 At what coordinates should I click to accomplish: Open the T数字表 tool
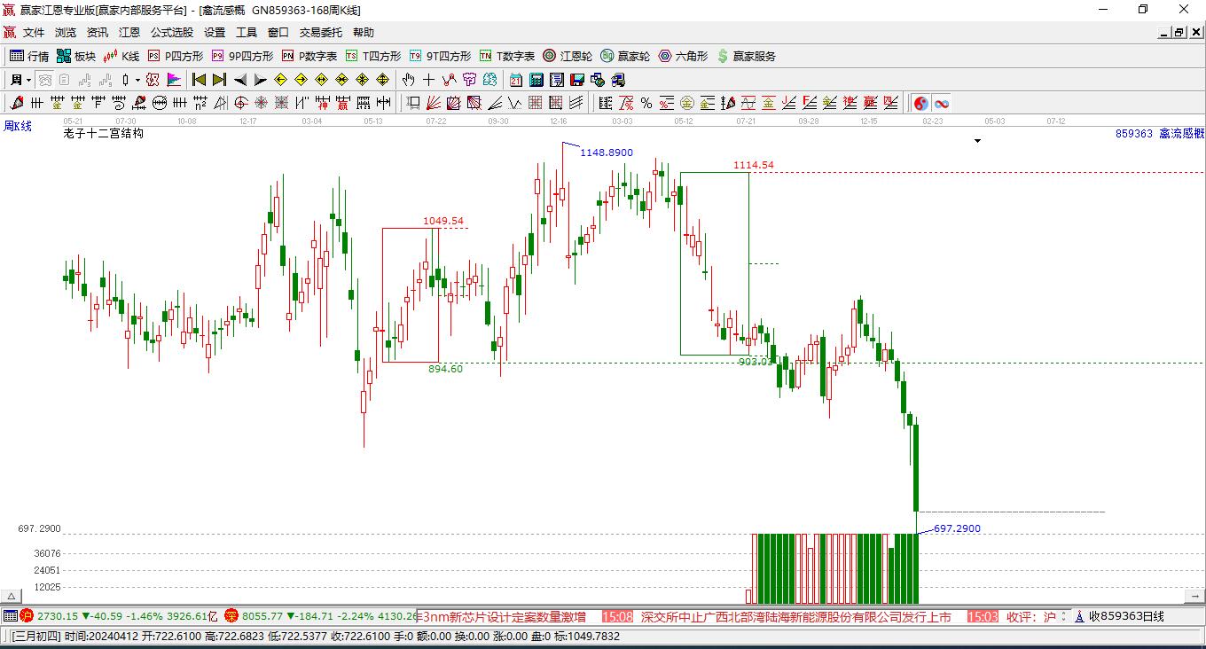click(507, 56)
